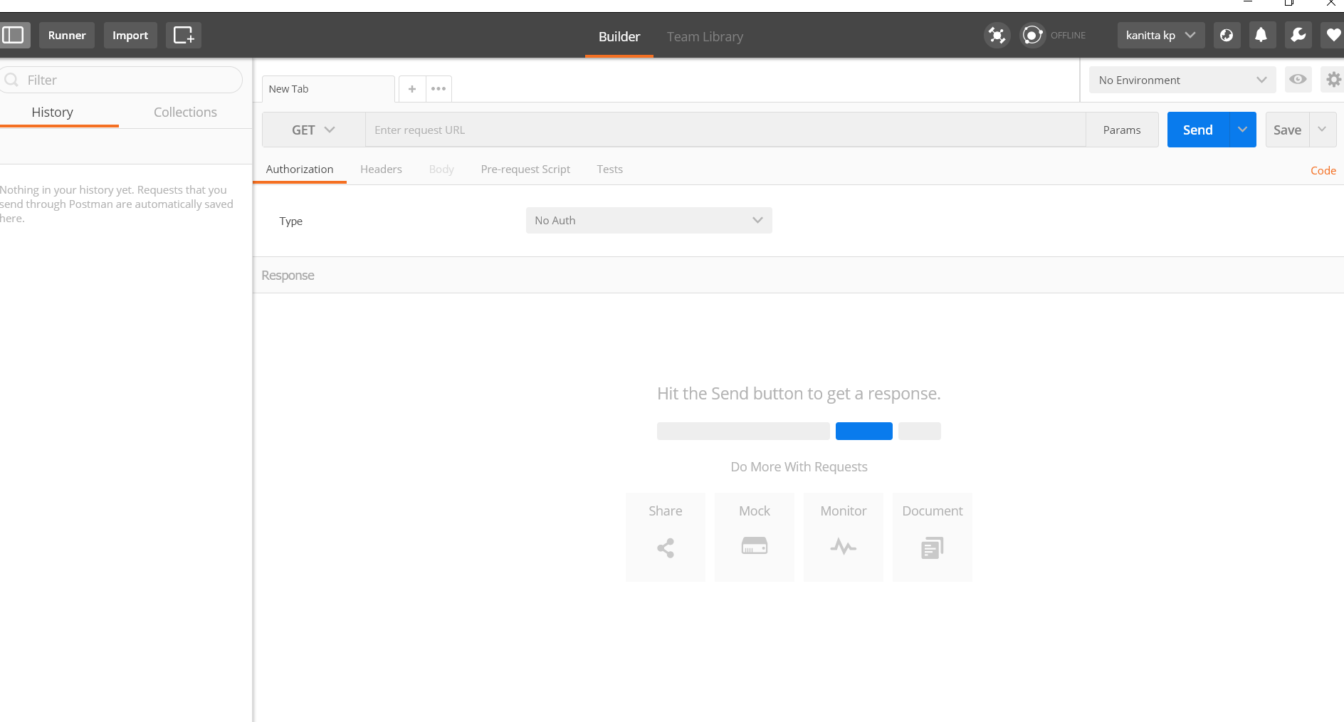
Task: Expand the Save button arrow dropdown
Action: pos(1322,130)
